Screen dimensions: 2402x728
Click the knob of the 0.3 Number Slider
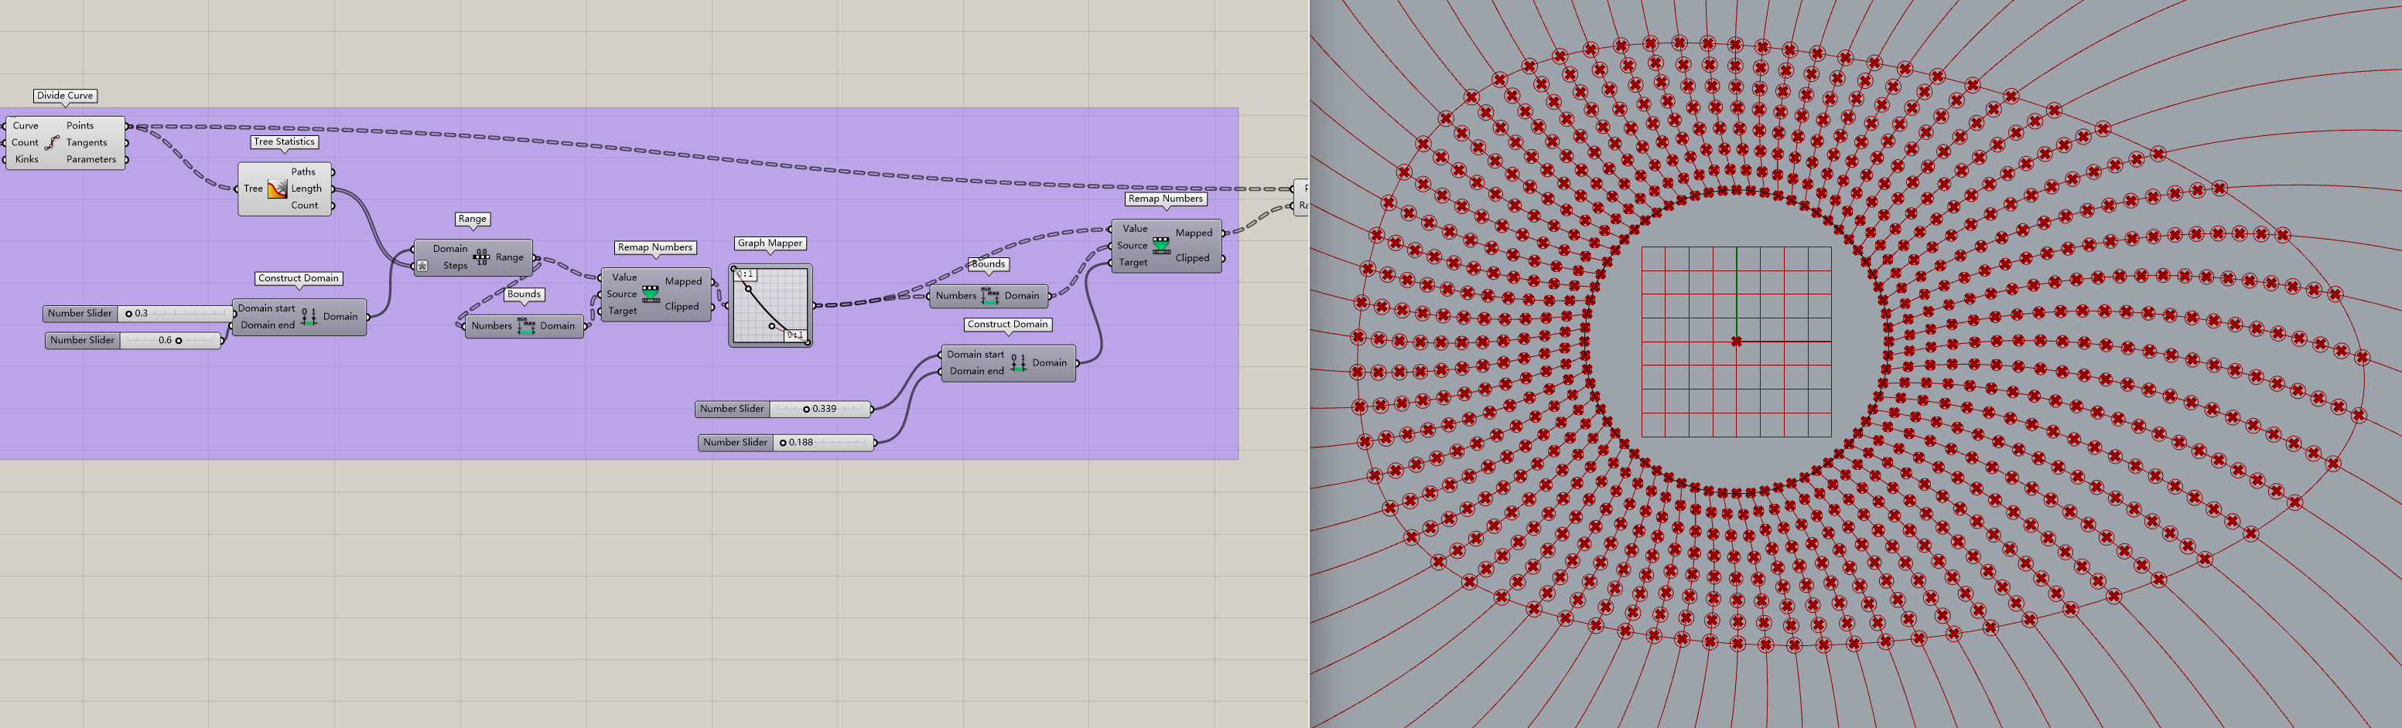[128, 314]
